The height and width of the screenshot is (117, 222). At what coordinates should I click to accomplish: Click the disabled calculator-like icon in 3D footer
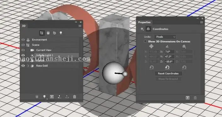tap(37, 97)
